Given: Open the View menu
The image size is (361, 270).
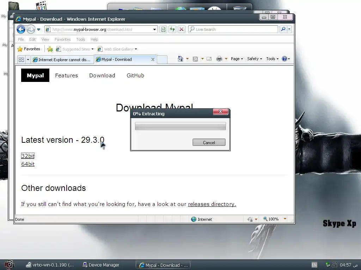Looking at the screenshot, I should tap(45, 39).
